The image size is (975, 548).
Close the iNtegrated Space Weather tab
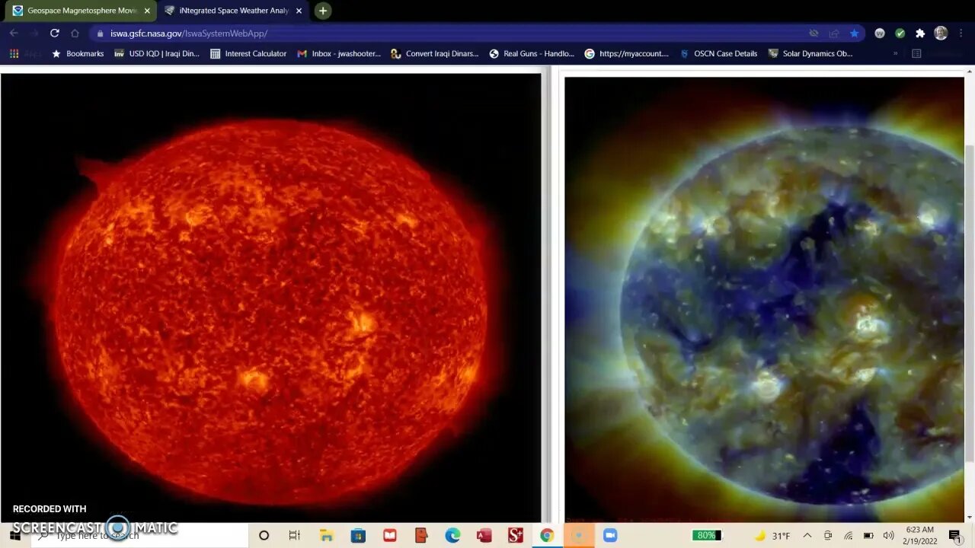tap(299, 11)
